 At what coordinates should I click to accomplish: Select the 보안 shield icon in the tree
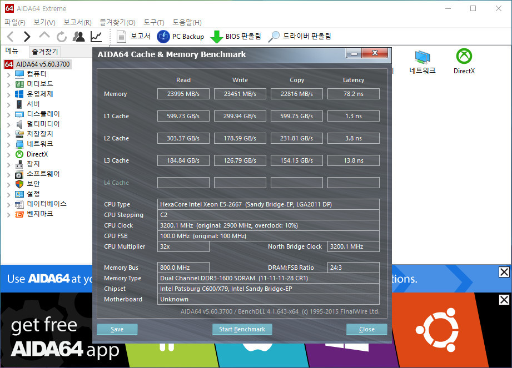pos(19,184)
